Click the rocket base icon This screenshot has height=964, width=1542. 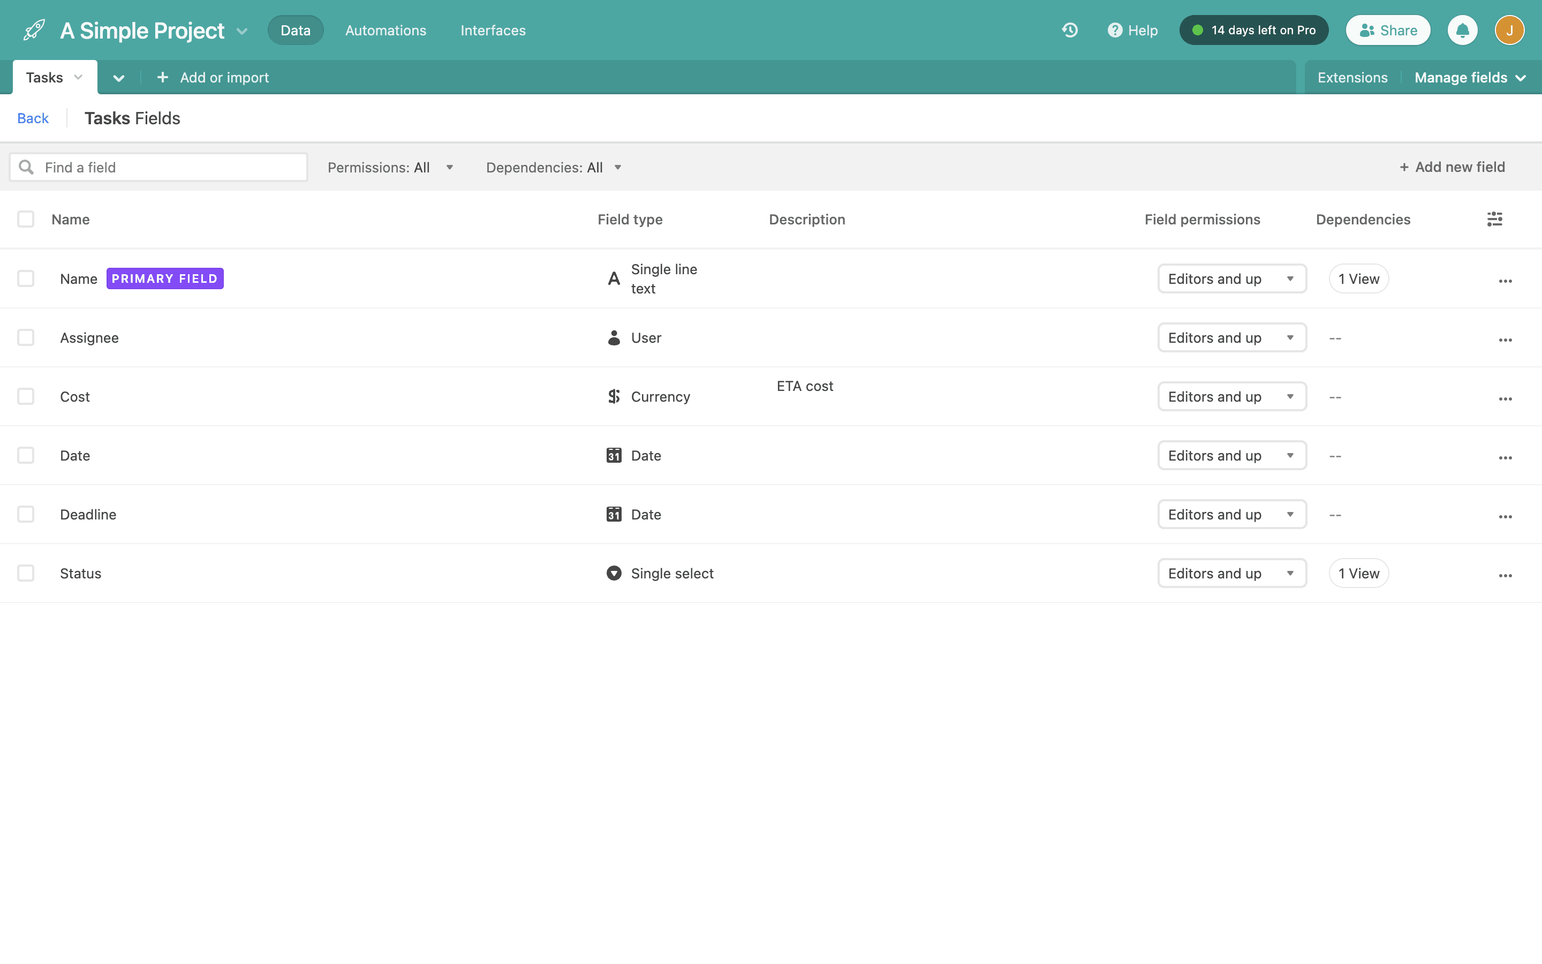[x=34, y=30]
